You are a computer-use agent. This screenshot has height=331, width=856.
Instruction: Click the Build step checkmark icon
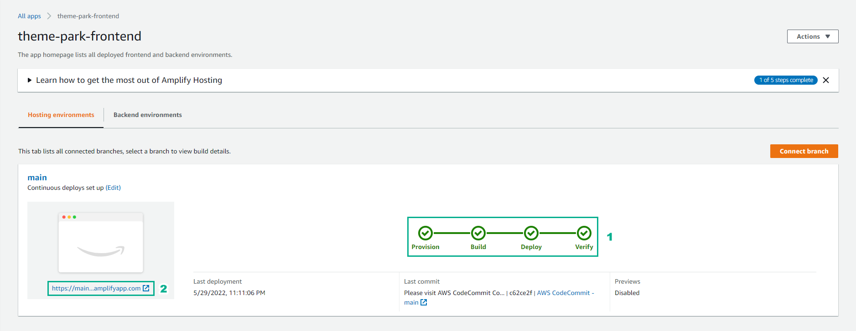click(x=478, y=233)
